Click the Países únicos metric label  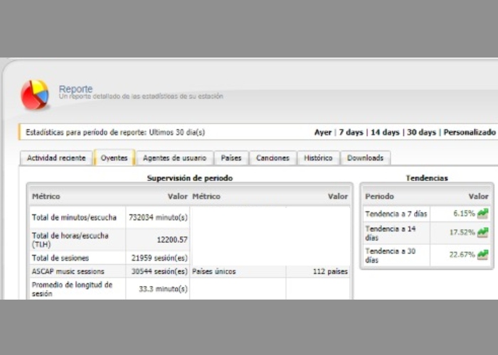[x=213, y=272]
